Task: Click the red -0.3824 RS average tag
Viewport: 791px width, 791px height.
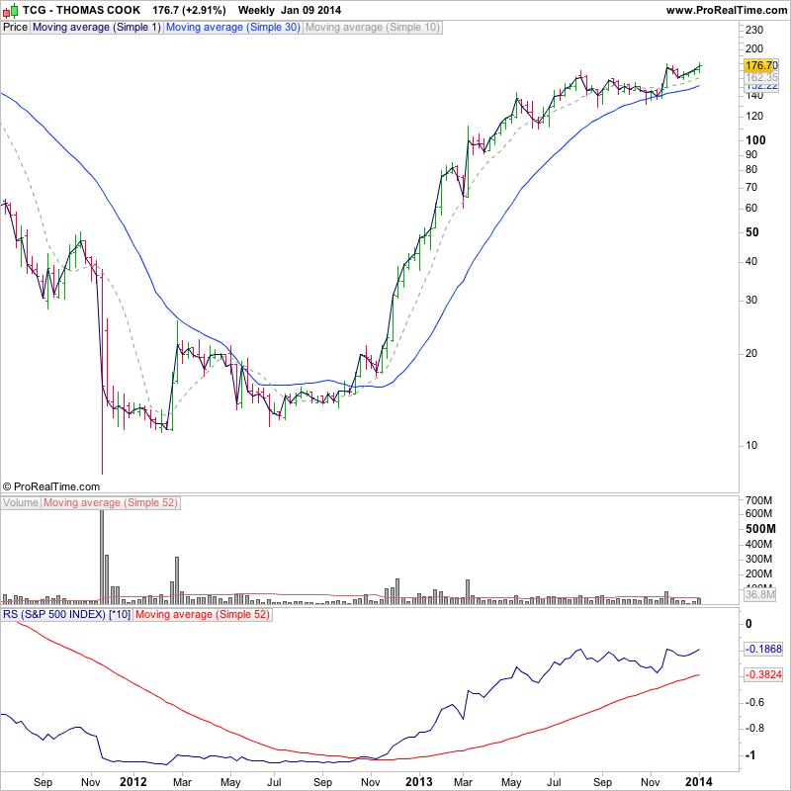Action: tap(763, 675)
